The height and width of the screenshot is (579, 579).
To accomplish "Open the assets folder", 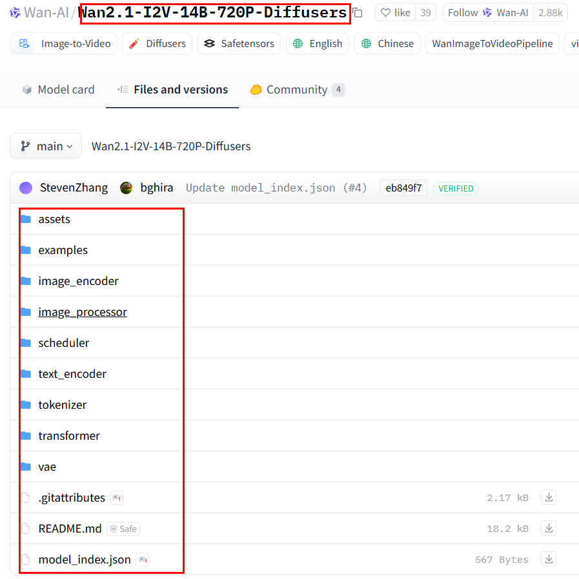I will (54, 219).
